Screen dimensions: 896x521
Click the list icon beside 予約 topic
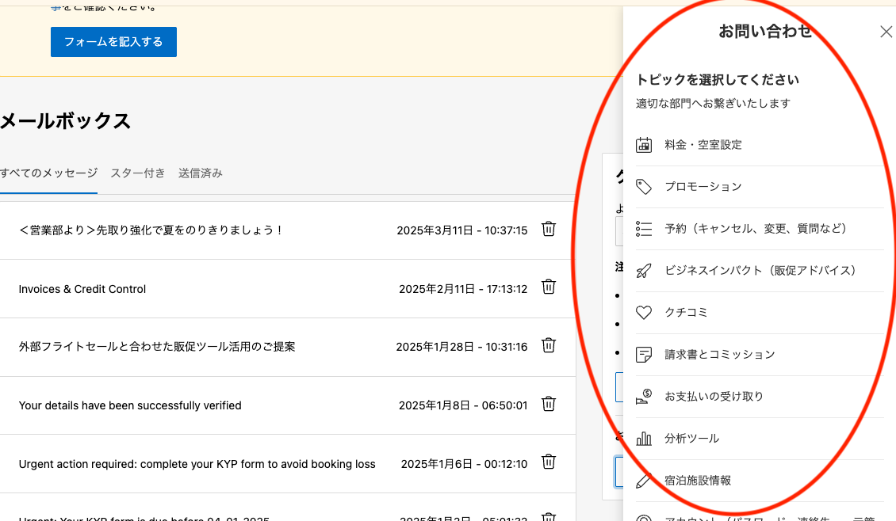[644, 229]
